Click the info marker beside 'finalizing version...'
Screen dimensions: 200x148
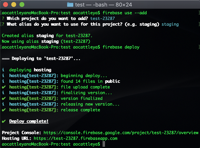point(3,93)
